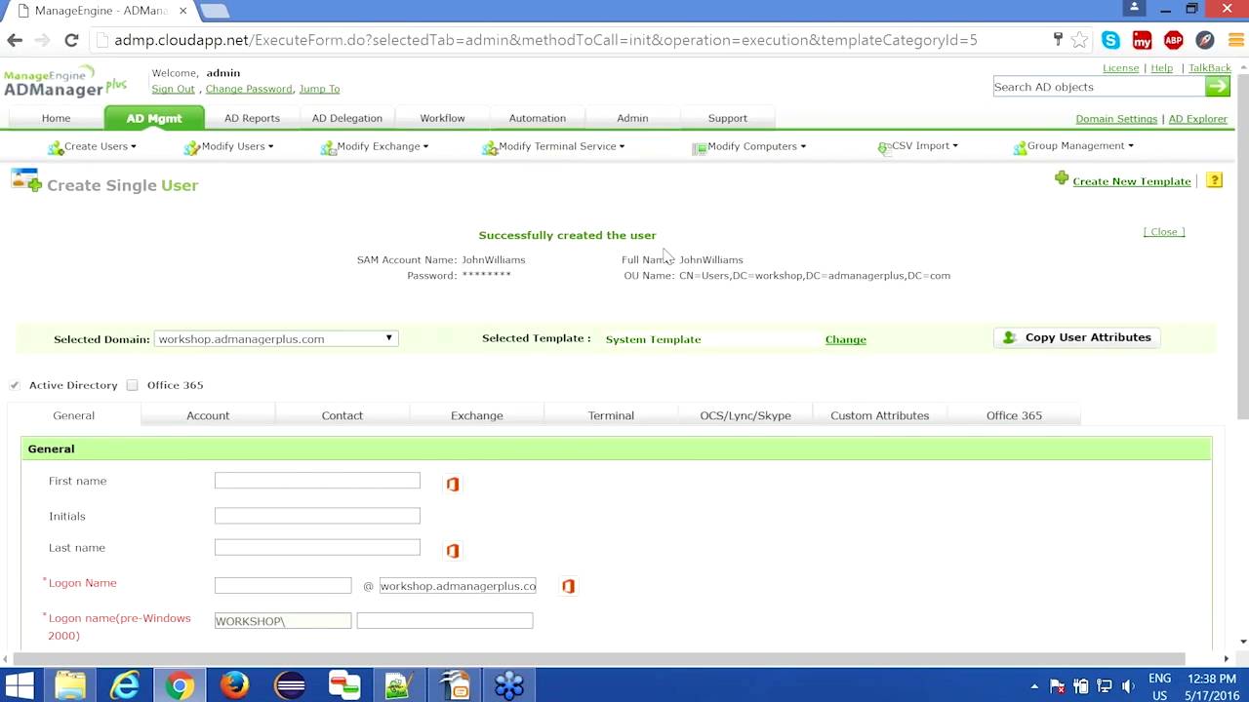Switch to the Account tab
This screenshot has width=1249, height=702.
coord(208,415)
